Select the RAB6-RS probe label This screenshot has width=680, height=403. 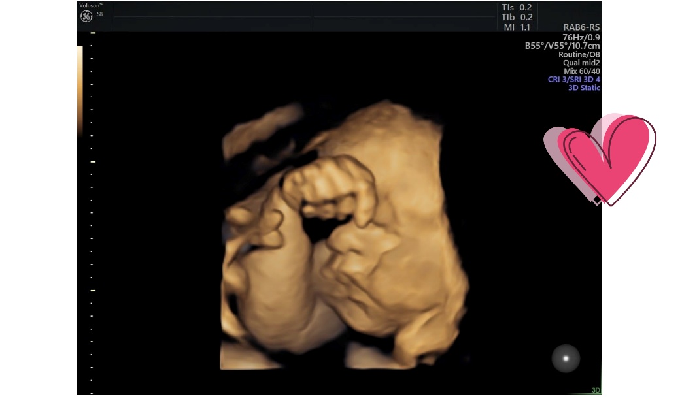click(x=581, y=27)
